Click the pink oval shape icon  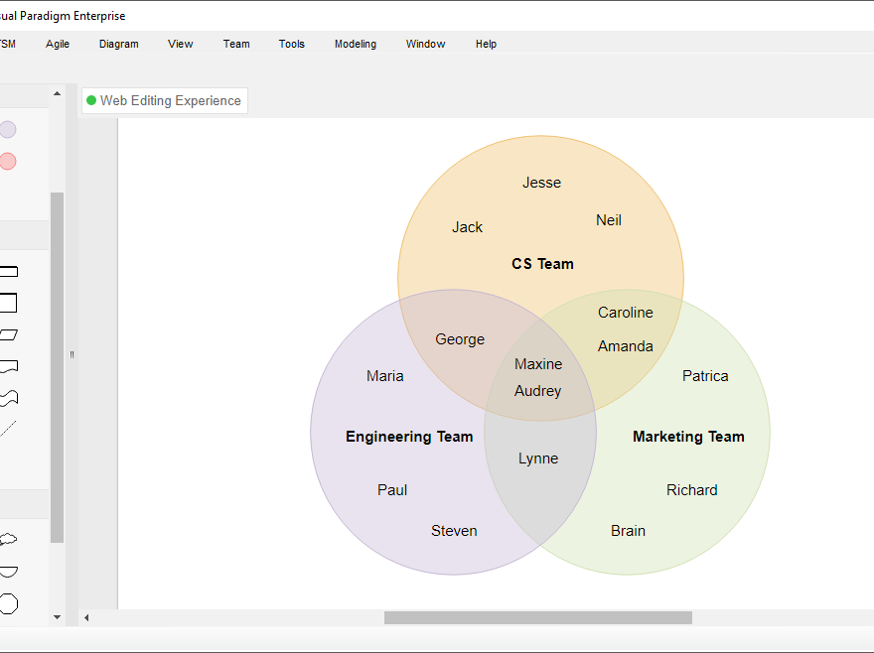coord(8,161)
